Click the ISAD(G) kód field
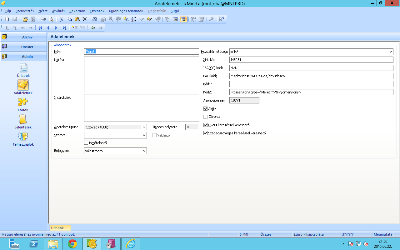This screenshot has height=250, width=400. point(311,68)
